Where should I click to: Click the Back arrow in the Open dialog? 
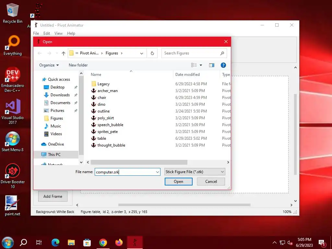pos(40,53)
